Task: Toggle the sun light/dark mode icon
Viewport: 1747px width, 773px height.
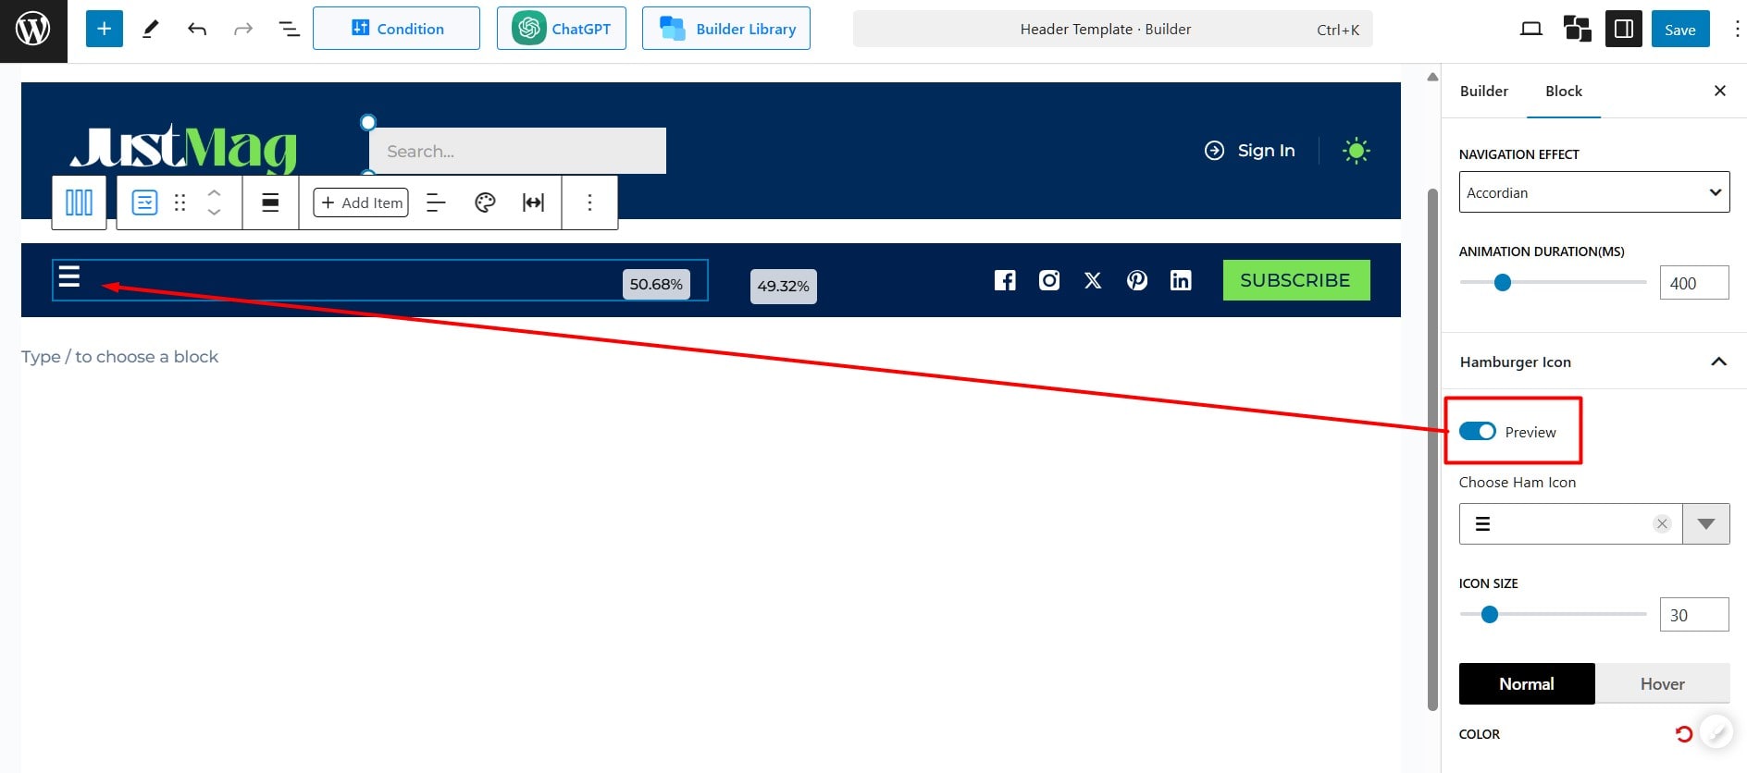Action: click(1357, 151)
